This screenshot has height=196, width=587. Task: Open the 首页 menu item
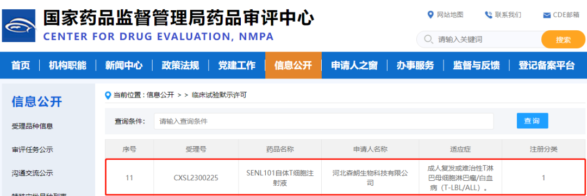pyautogui.click(x=21, y=66)
